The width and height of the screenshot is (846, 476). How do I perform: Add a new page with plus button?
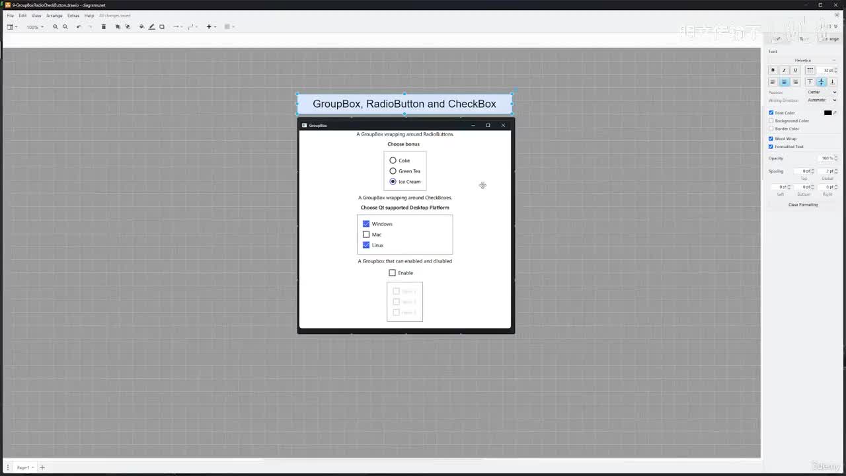[42, 467]
